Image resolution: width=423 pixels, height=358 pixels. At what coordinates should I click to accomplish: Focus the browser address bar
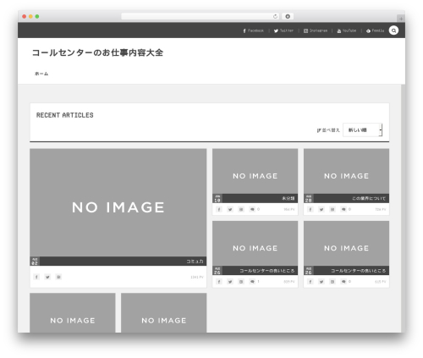(x=197, y=16)
